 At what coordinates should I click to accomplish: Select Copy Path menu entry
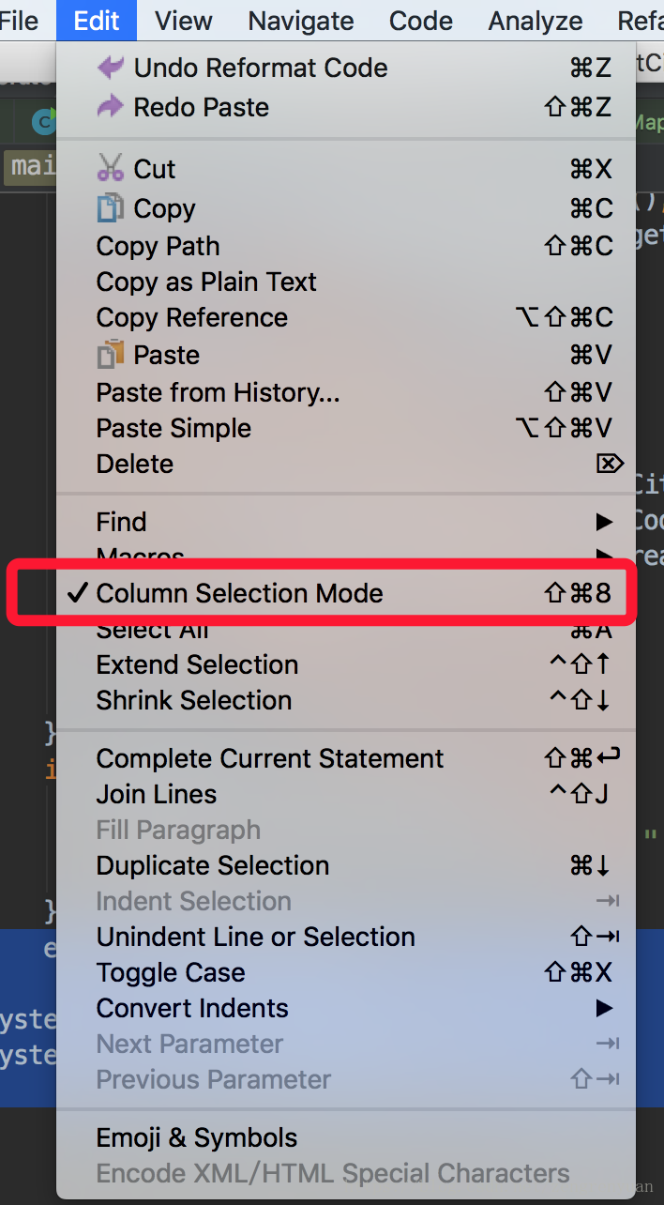pos(158,246)
